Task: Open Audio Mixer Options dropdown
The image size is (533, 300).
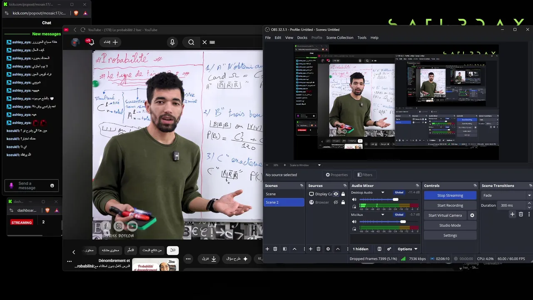Action: coord(407,249)
